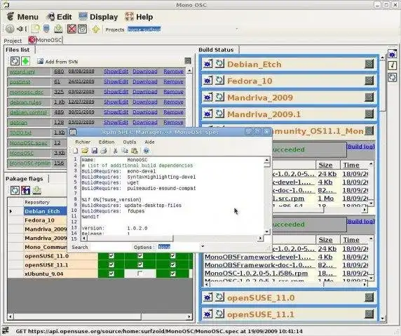
Task: Expand the openSUSE_11.0 build status panel
Action: coord(369,297)
